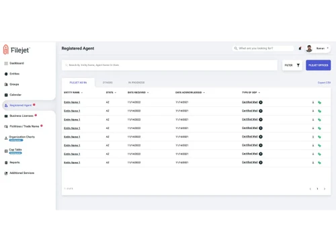Click the Filejet Offices button
Viewport: 336px width, 252px height.
pyautogui.click(x=319, y=65)
